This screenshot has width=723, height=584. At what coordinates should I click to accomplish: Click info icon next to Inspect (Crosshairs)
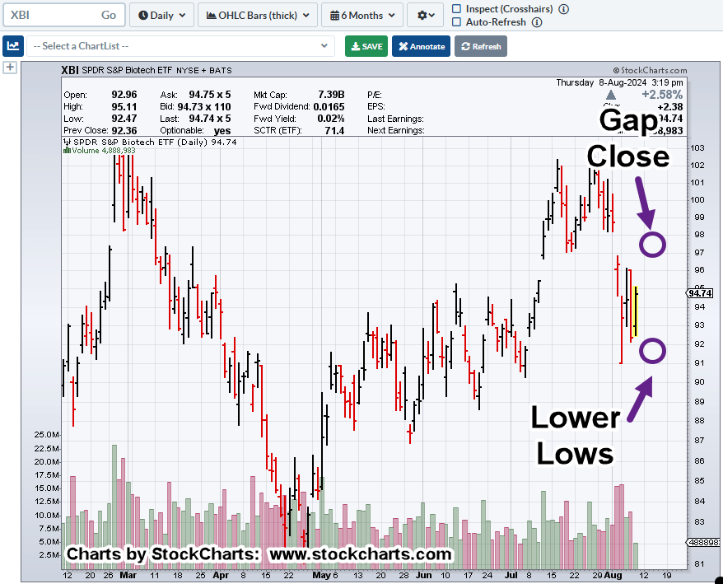coord(563,9)
